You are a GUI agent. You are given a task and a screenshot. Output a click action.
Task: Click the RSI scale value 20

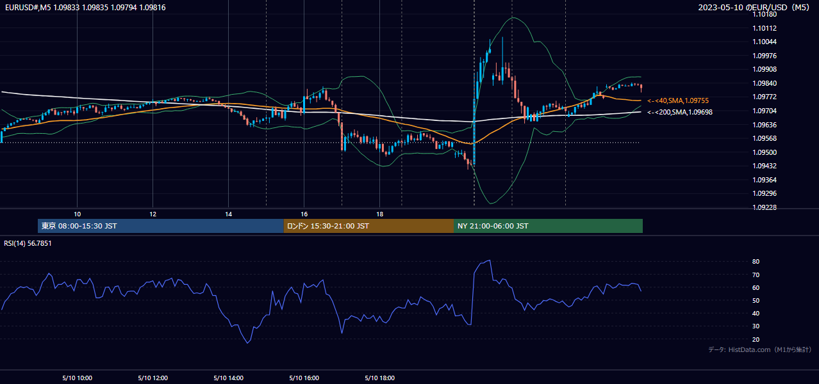pyautogui.click(x=756, y=340)
